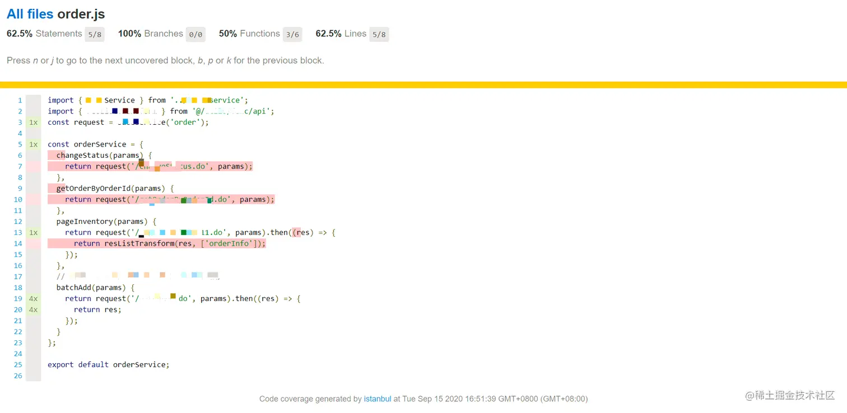847x413 pixels.
Task: Click 'export default orderService;' line
Action: click(109, 364)
